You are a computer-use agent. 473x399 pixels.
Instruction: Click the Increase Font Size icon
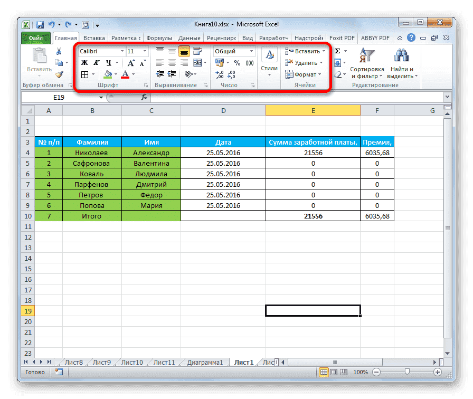131,63
